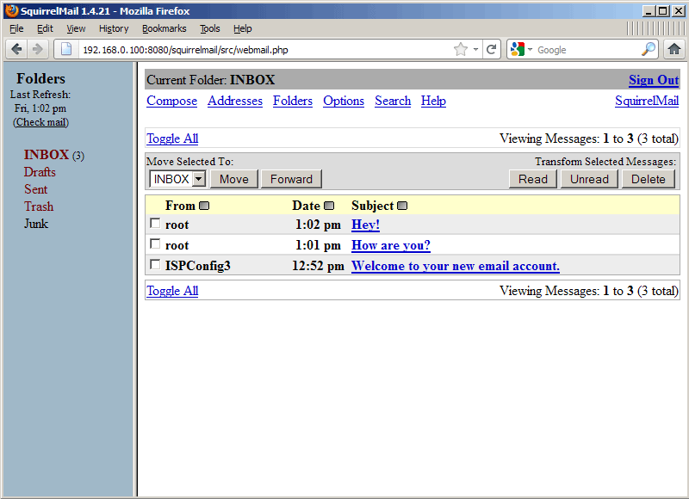Click inside the URL address bar
The width and height of the screenshot is (689, 499).
tap(258, 49)
